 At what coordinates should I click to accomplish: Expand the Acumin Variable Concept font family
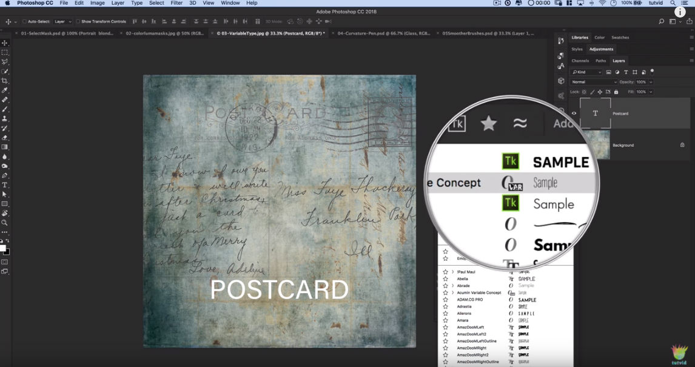[x=452, y=292]
